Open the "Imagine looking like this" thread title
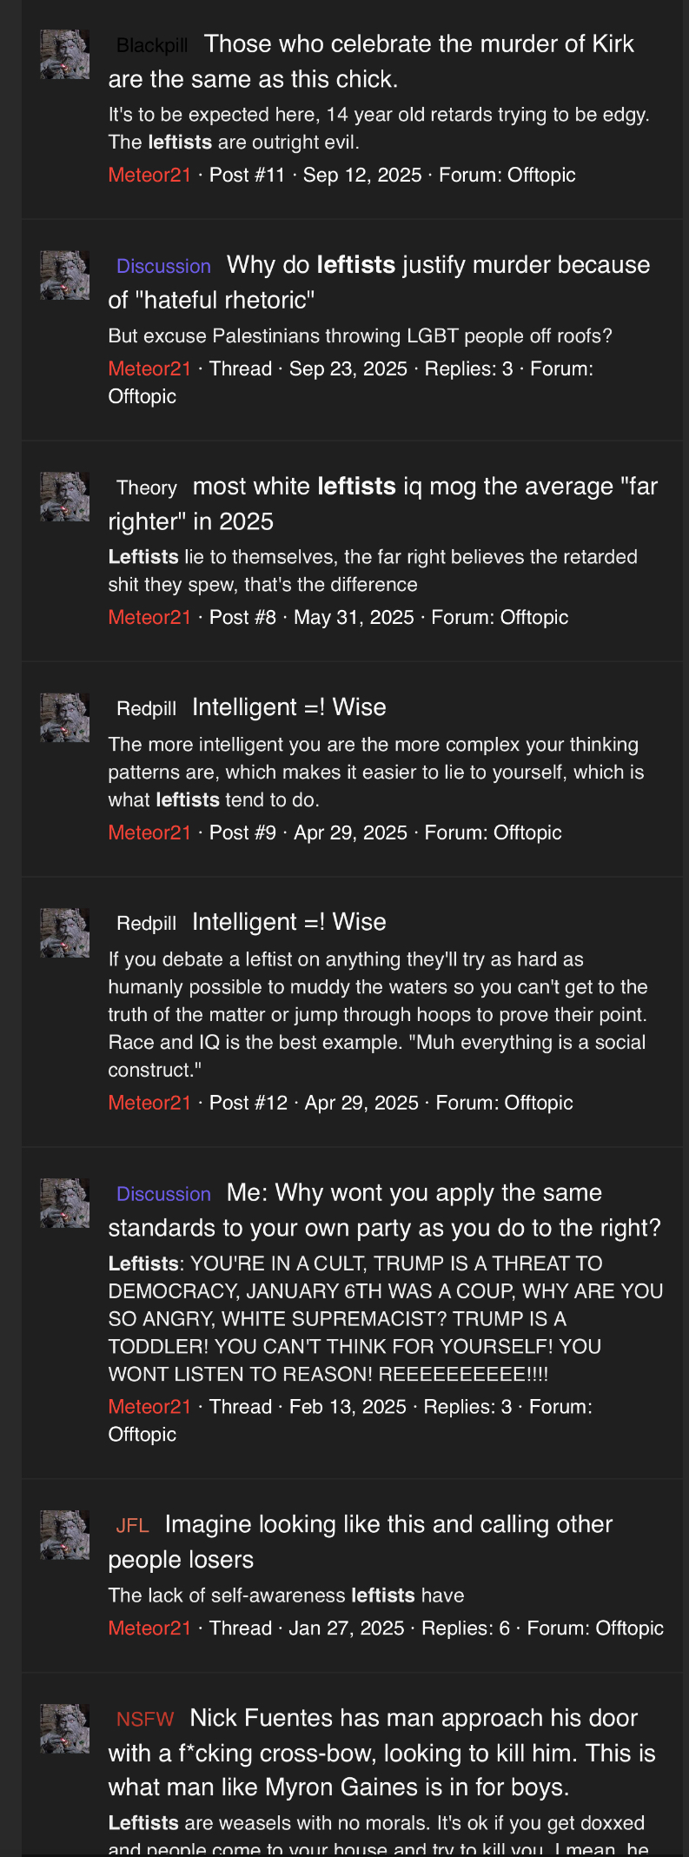The width and height of the screenshot is (689, 1857). click(388, 1524)
